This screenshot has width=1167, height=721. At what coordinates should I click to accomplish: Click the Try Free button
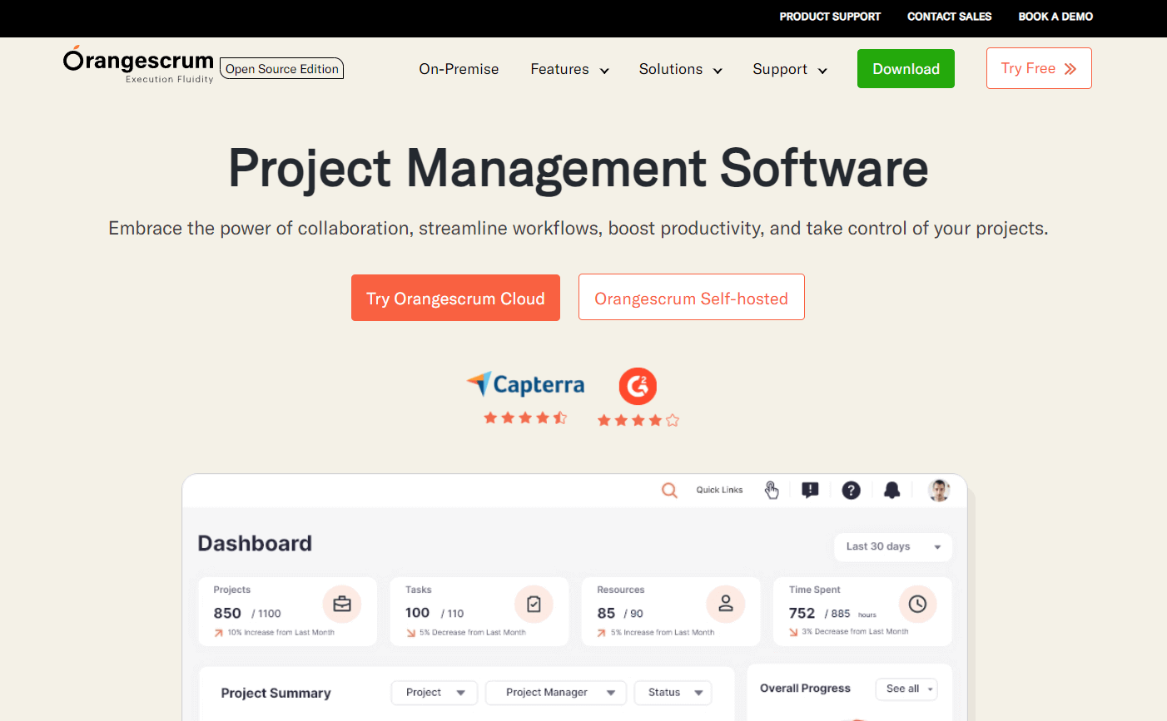coord(1039,68)
